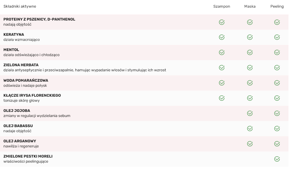Click the OLEJ ARGANOWY ingredient title
This screenshot has height=170, width=290.
coord(20,141)
